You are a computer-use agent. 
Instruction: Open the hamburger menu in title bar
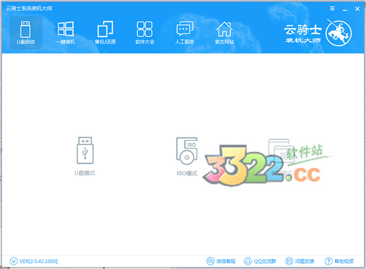[x=332, y=9]
